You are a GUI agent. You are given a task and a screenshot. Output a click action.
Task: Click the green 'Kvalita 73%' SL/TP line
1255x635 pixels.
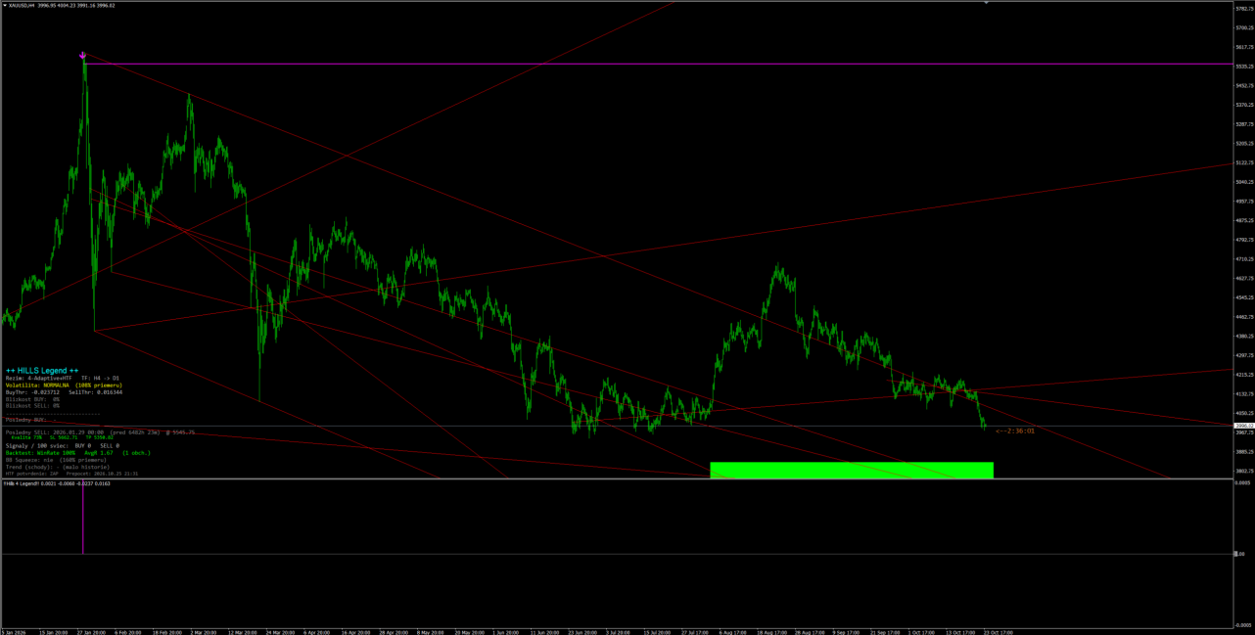[63, 437]
